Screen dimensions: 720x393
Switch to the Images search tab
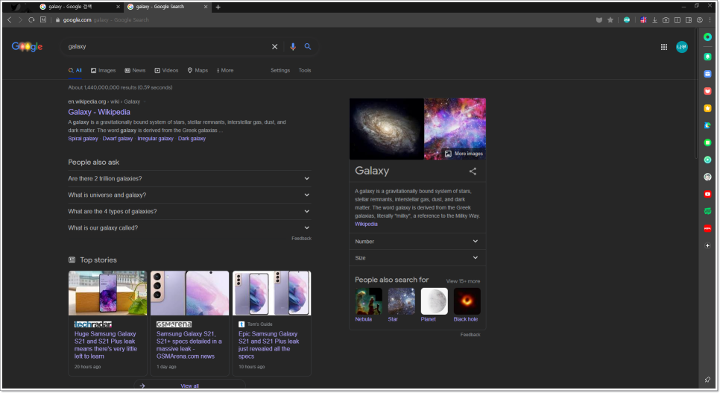[103, 70]
